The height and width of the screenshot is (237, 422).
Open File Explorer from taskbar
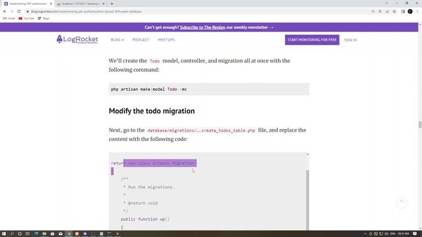coord(44,234)
